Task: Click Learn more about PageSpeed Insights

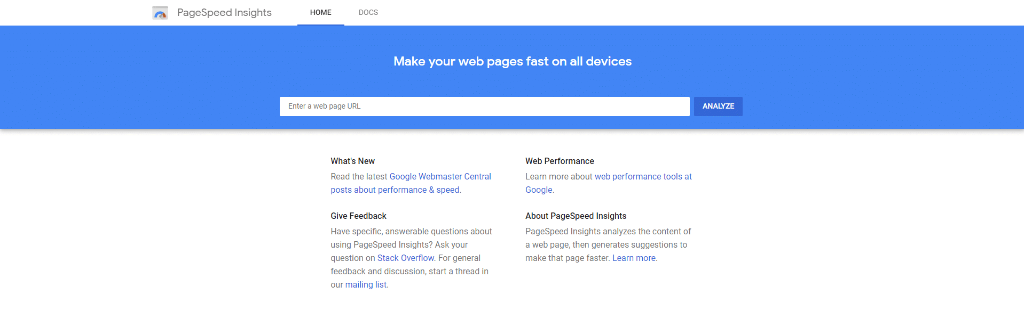Action: (634, 258)
